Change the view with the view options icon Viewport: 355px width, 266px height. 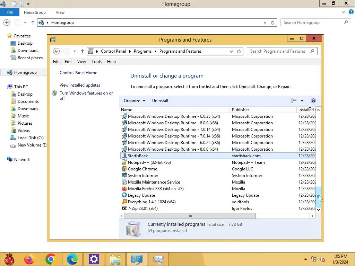pos(294,101)
